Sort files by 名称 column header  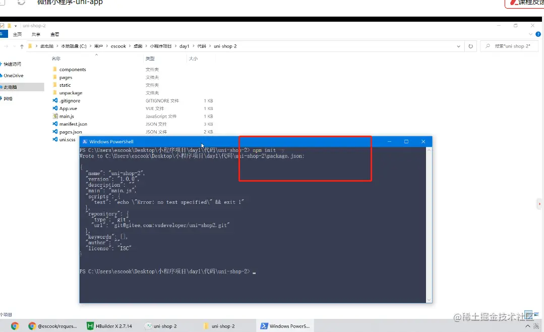click(56, 59)
